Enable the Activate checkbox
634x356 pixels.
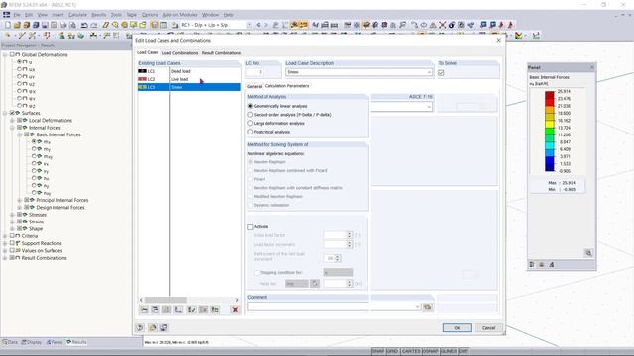tap(250, 227)
